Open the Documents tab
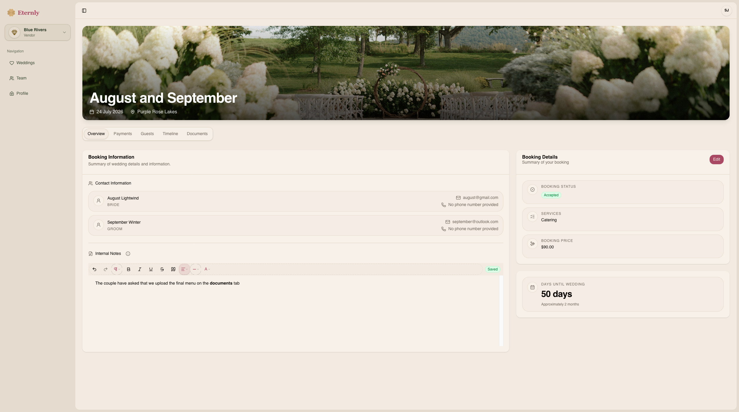 click(x=197, y=134)
